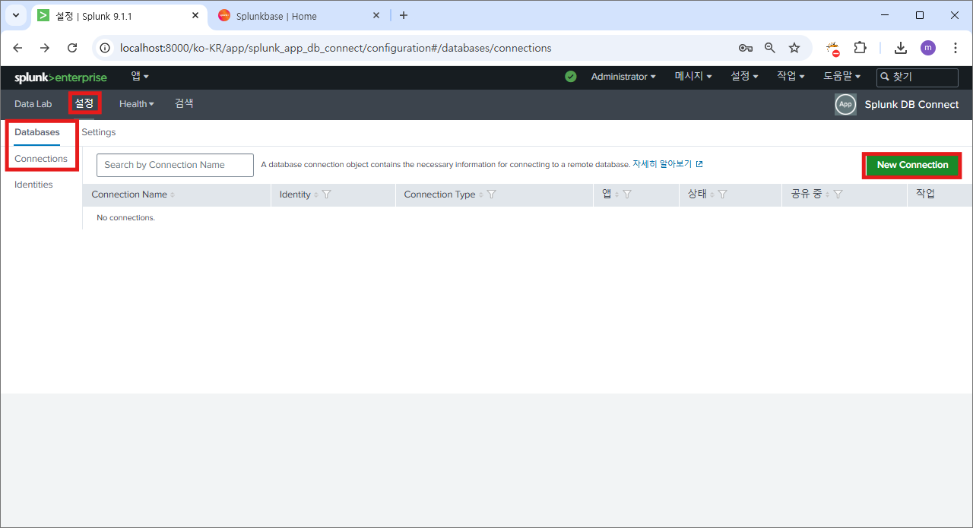Click the New Connection button
The image size is (973, 528).
pyautogui.click(x=912, y=165)
